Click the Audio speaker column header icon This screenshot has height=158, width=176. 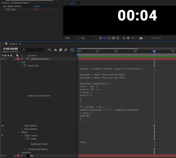[5, 55]
